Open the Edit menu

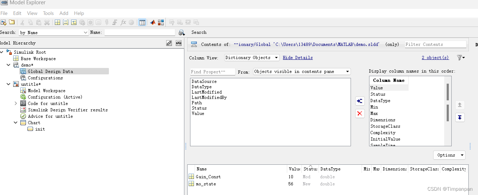tap(17, 13)
